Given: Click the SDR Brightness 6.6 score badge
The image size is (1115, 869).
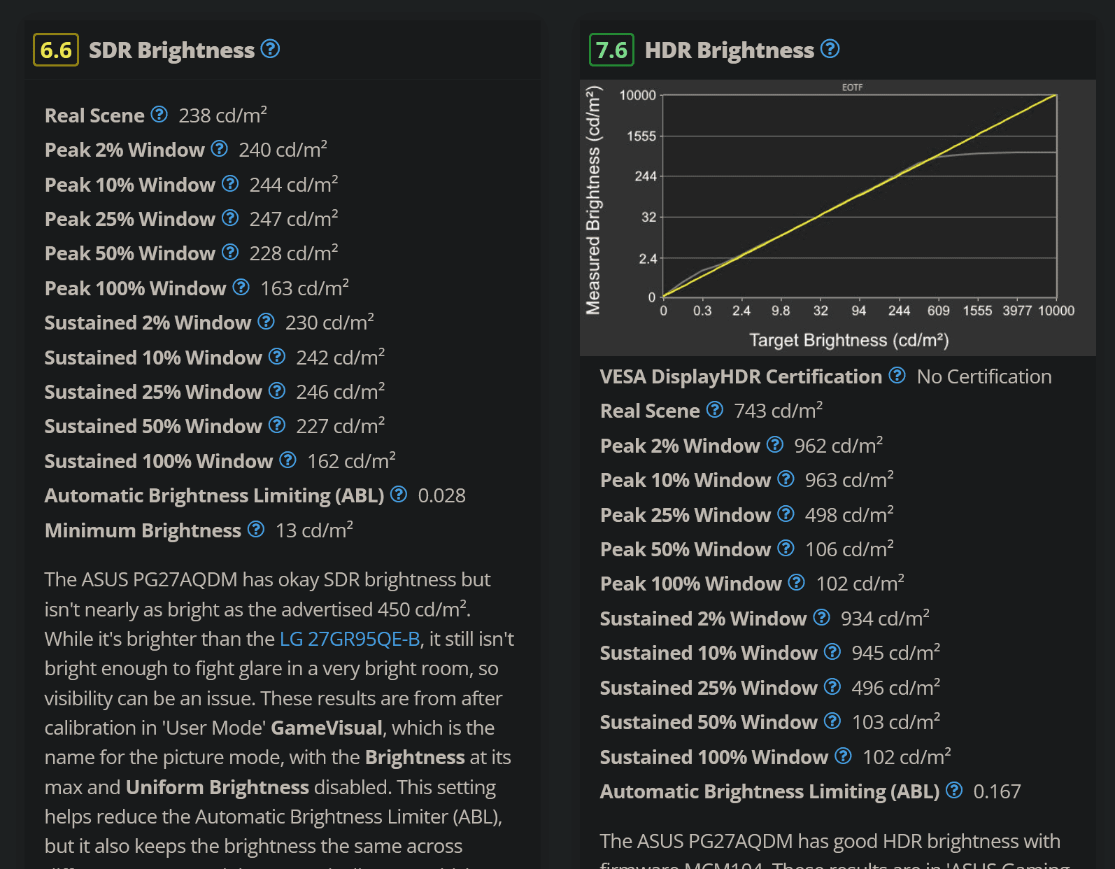Looking at the screenshot, I should 56,50.
